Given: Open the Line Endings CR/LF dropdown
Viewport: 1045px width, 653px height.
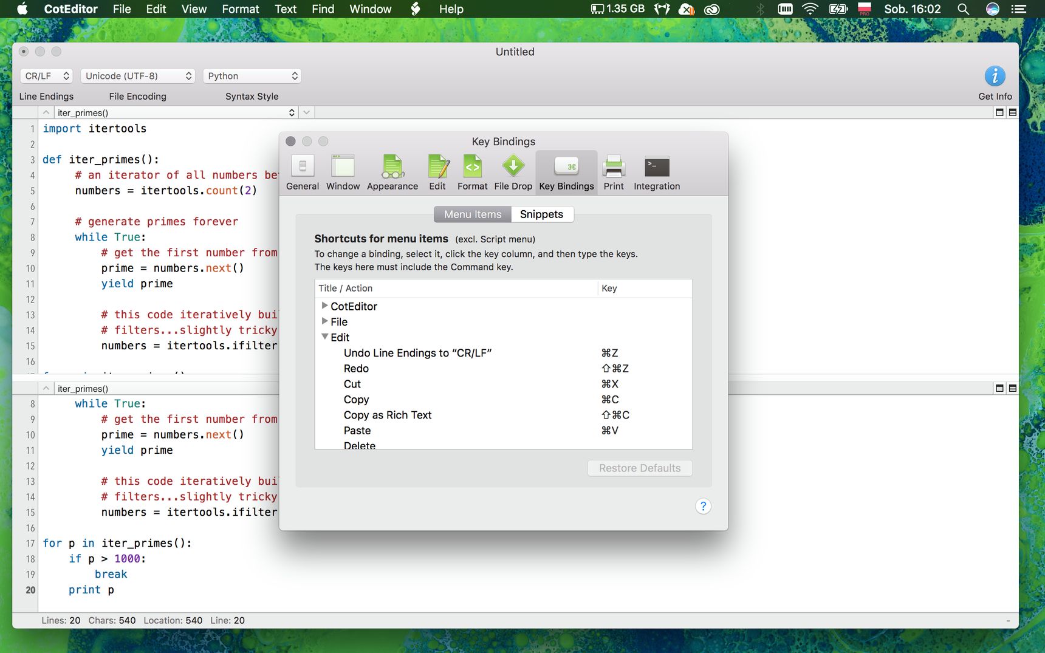Looking at the screenshot, I should point(46,76).
